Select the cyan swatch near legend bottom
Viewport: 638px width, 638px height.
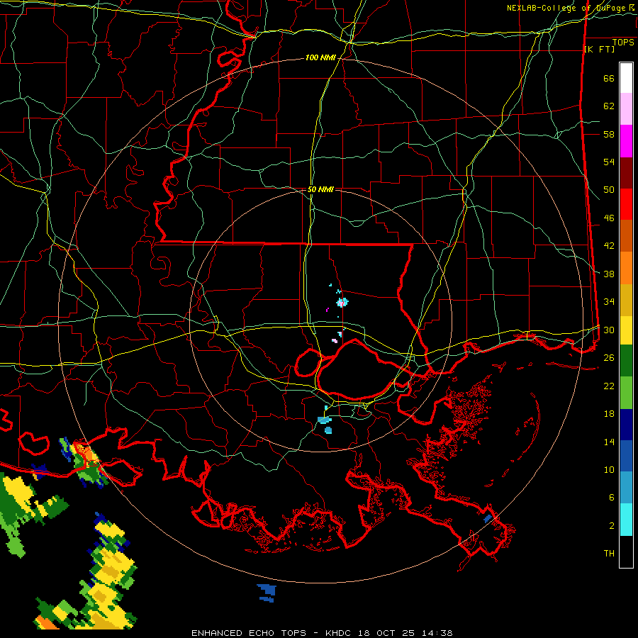(x=626, y=520)
